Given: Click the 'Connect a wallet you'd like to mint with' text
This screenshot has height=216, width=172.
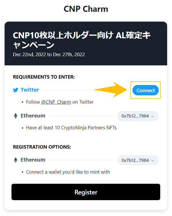Looking at the screenshot, I should pyautogui.click(x=68, y=172).
